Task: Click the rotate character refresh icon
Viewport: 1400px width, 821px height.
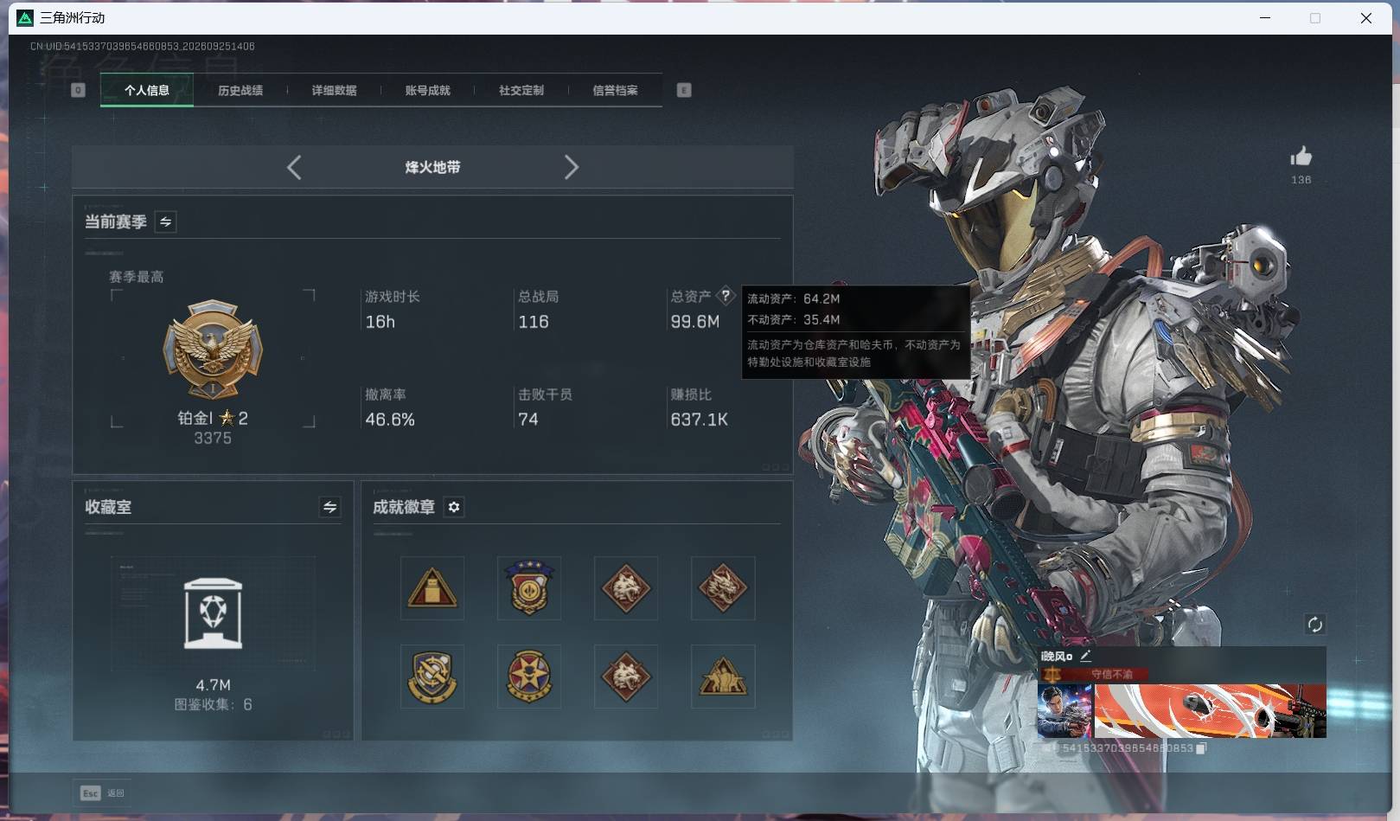Action: 1315,625
